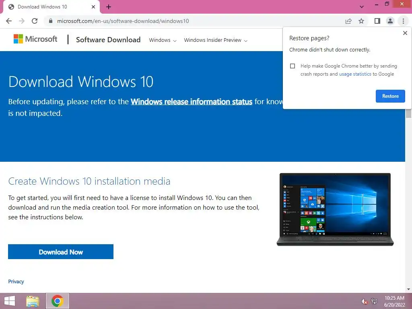Open the Privacy link
Viewport: 412px width, 309px height.
[x=16, y=281]
